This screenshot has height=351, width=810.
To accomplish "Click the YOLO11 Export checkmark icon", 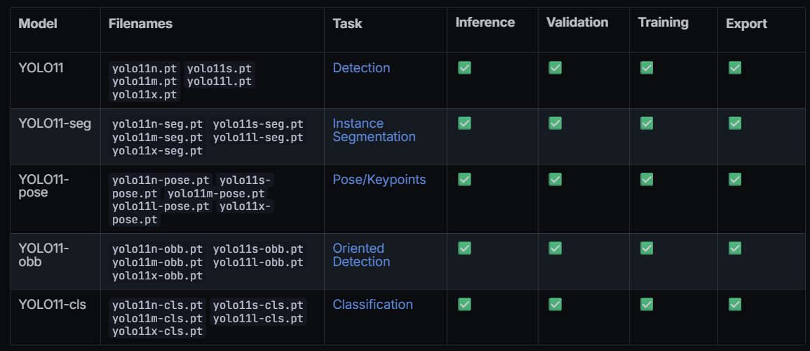I will coord(735,67).
